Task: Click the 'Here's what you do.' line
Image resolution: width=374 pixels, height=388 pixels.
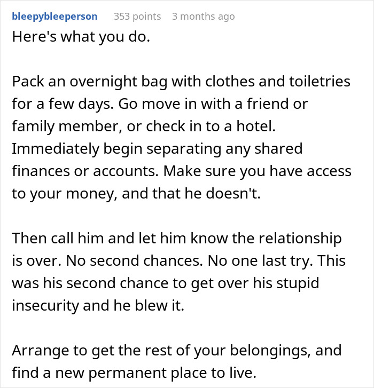Action: [81, 37]
